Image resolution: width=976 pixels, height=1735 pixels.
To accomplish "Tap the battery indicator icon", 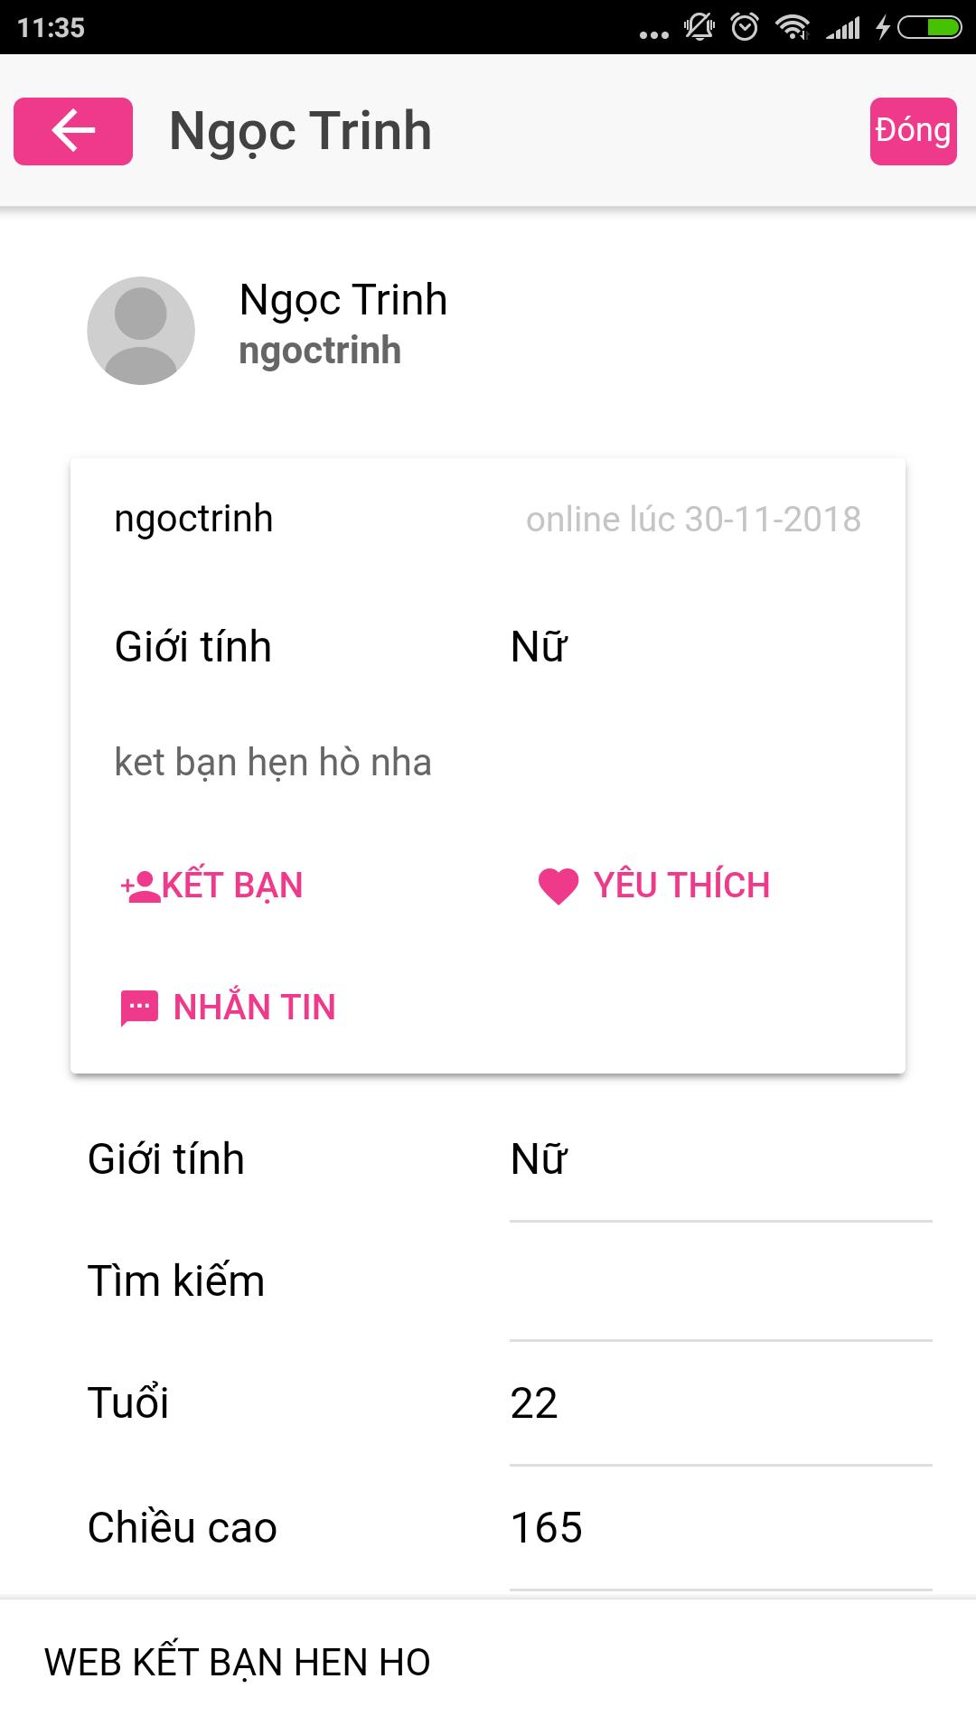I will [929, 27].
